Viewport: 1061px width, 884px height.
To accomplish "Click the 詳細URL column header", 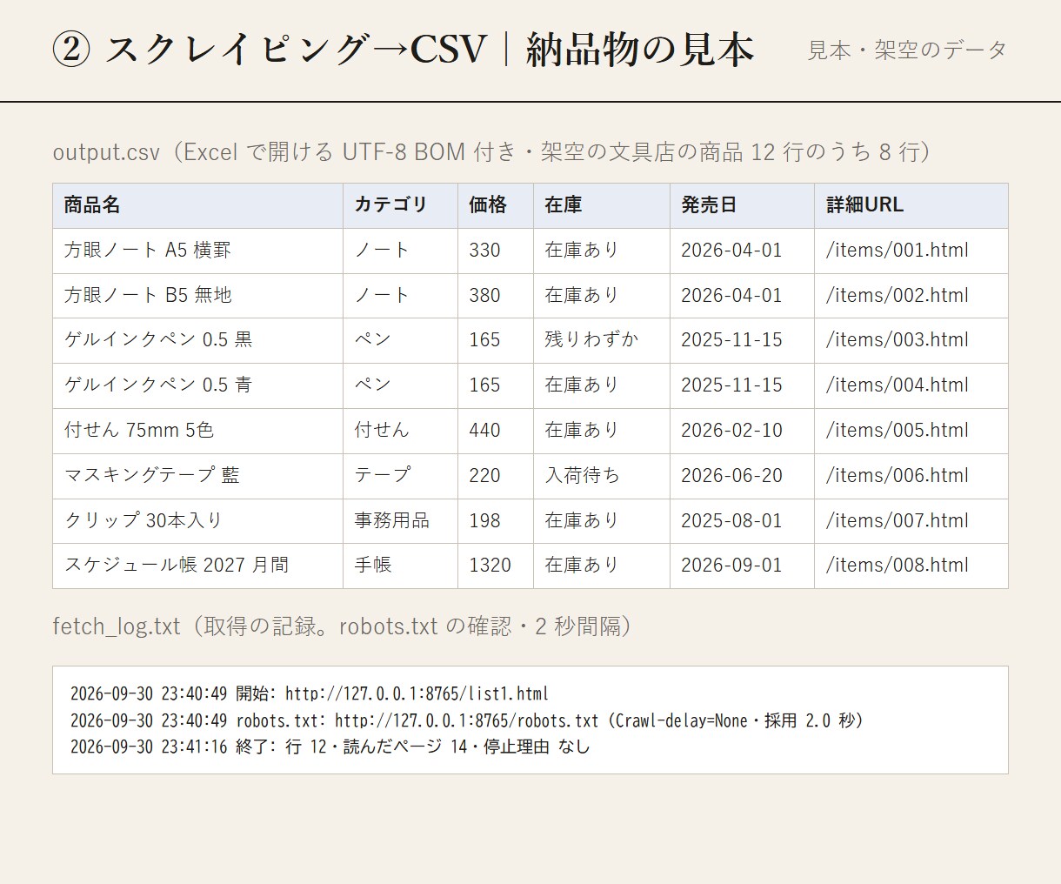I will [x=911, y=205].
